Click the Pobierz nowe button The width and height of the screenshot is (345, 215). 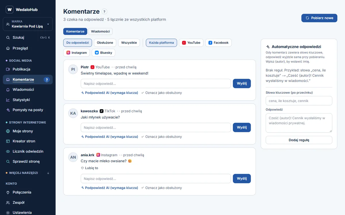pos(319,18)
